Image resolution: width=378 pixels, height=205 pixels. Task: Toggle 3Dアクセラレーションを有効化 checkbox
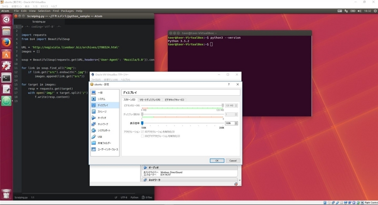tap(142, 132)
